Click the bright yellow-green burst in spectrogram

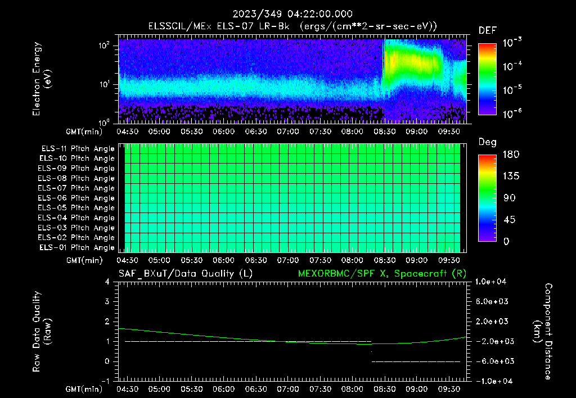tap(411, 61)
